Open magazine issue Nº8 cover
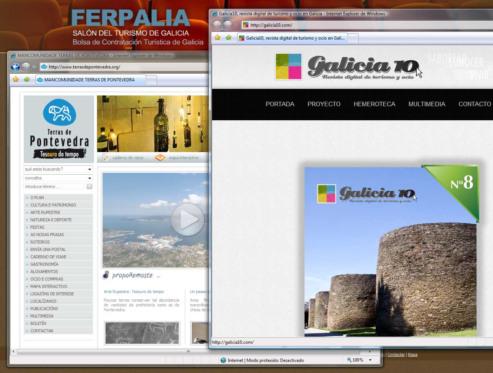 point(392,251)
